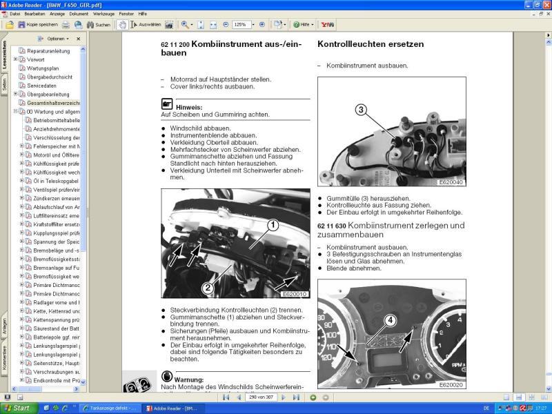Click Kopie speichern save button
552x414 pixels.
click(38, 25)
